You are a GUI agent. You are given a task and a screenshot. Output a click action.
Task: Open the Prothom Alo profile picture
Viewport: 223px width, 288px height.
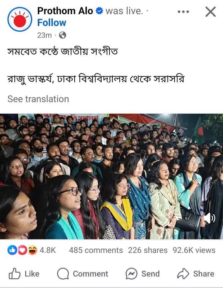[20, 19]
